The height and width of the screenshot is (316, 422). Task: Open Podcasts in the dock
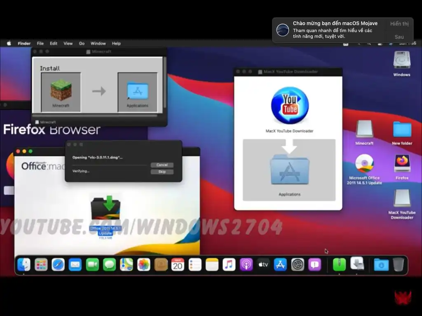tap(246, 265)
